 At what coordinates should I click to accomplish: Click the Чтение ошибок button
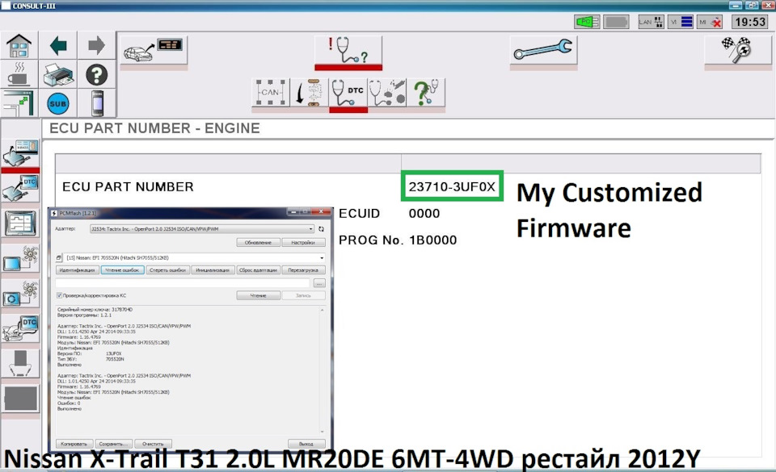tap(122, 270)
